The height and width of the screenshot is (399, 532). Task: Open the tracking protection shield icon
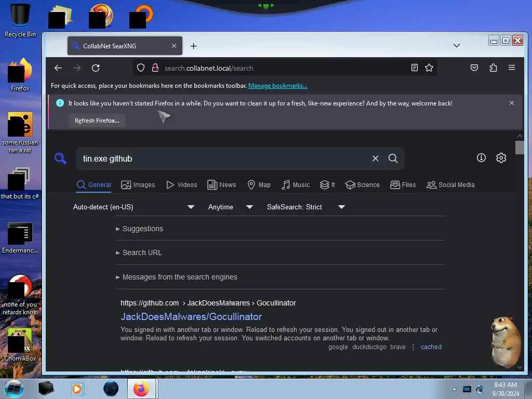click(x=141, y=68)
